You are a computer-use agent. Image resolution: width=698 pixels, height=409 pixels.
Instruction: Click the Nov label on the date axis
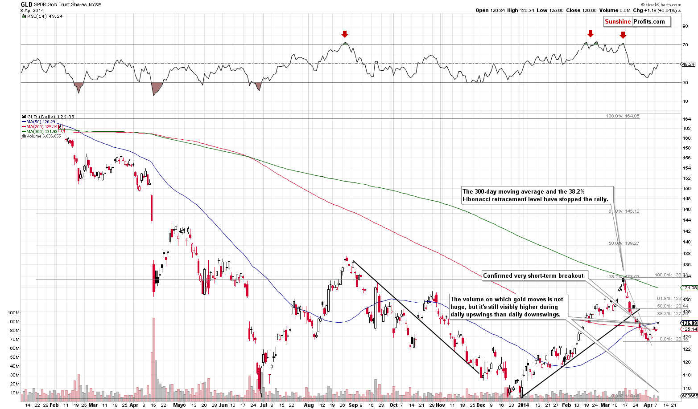pos(440,405)
